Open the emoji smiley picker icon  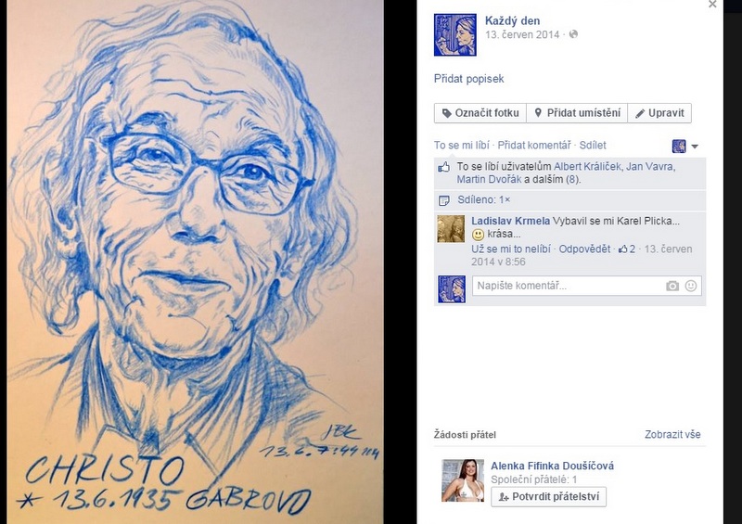690,286
